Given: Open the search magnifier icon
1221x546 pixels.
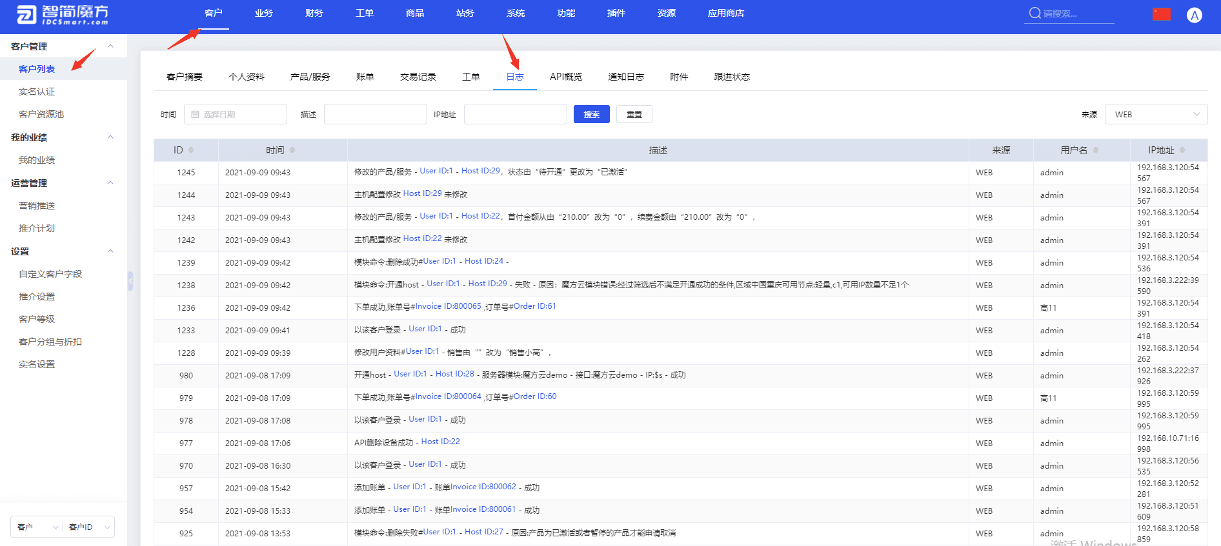Looking at the screenshot, I should pyautogui.click(x=1034, y=14).
